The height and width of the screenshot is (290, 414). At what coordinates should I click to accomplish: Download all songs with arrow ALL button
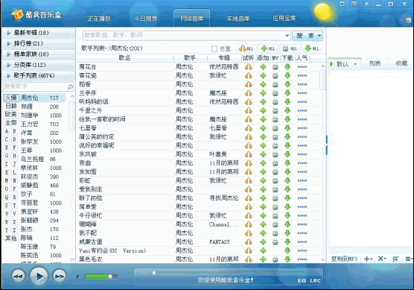[x=311, y=48]
